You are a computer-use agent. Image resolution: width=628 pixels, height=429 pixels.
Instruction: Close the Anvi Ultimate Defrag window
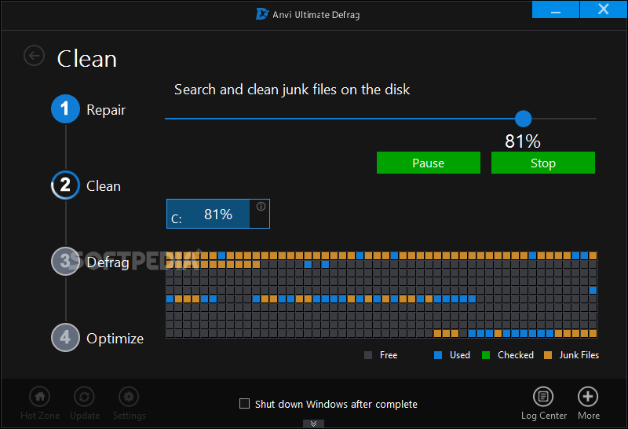603,9
